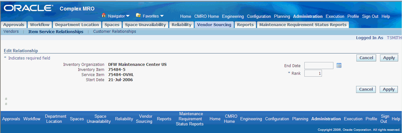
Task: Click the Sign Out footer link
Action: [385, 119]
